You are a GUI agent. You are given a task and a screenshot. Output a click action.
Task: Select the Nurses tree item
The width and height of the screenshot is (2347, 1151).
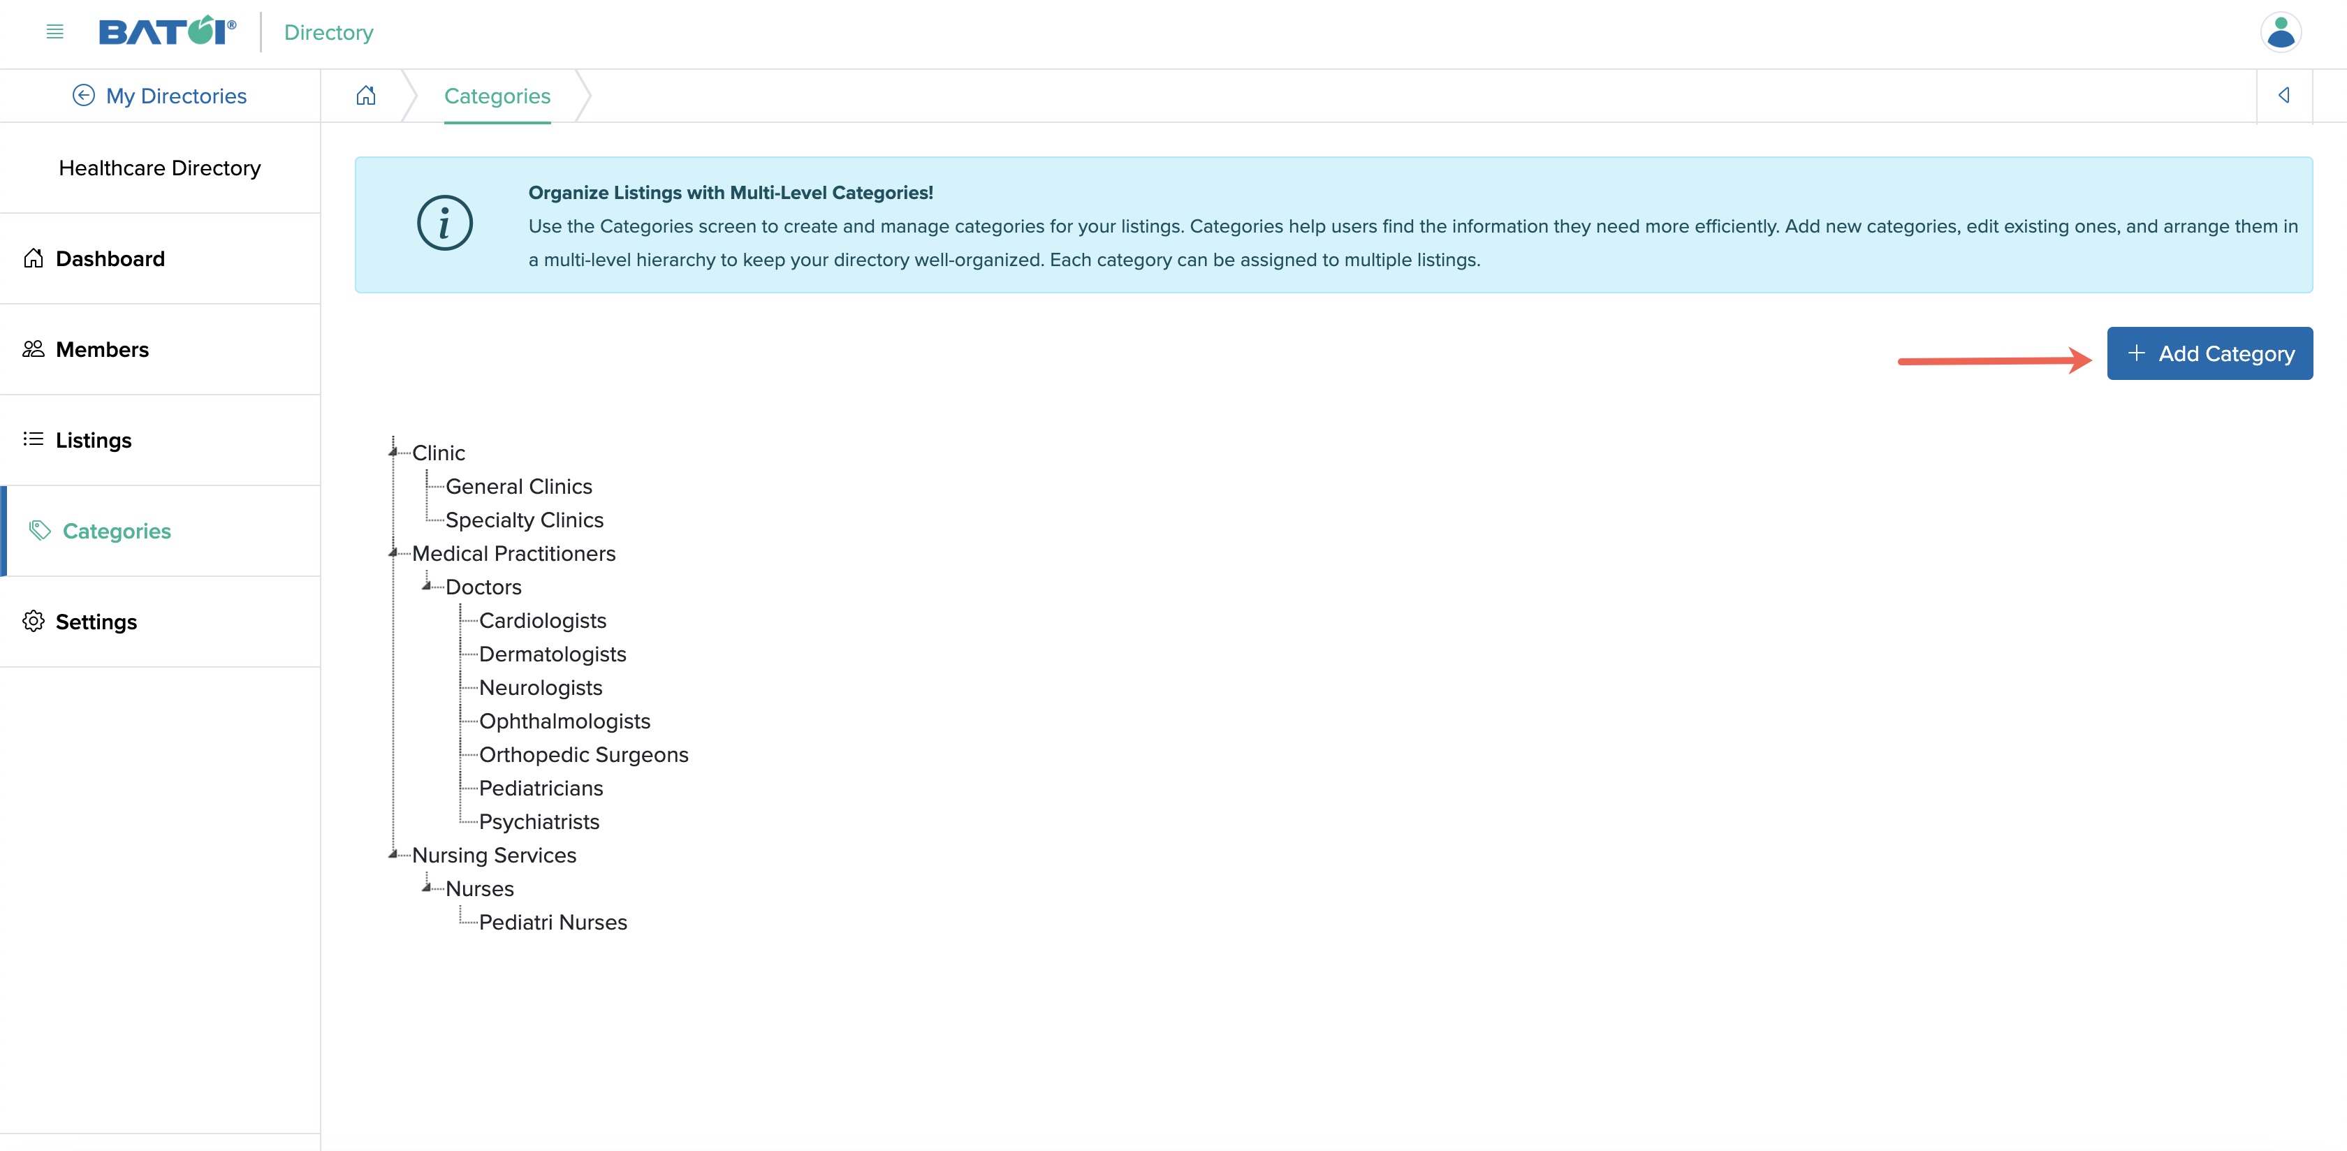coord(481,888)
